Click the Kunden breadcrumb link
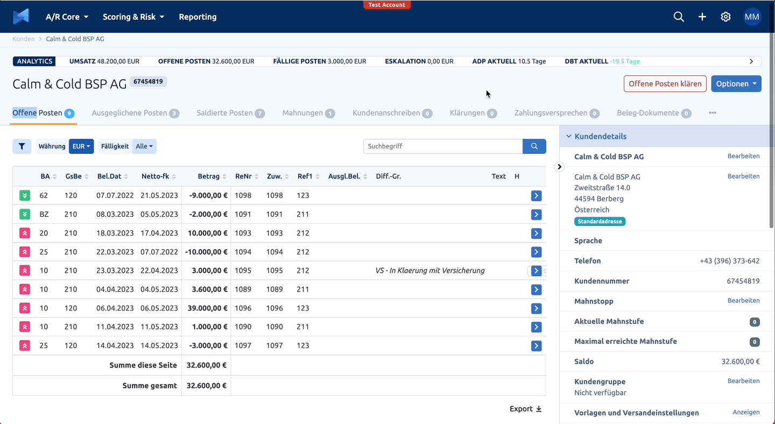775x424 pixels. coord(24,39)
